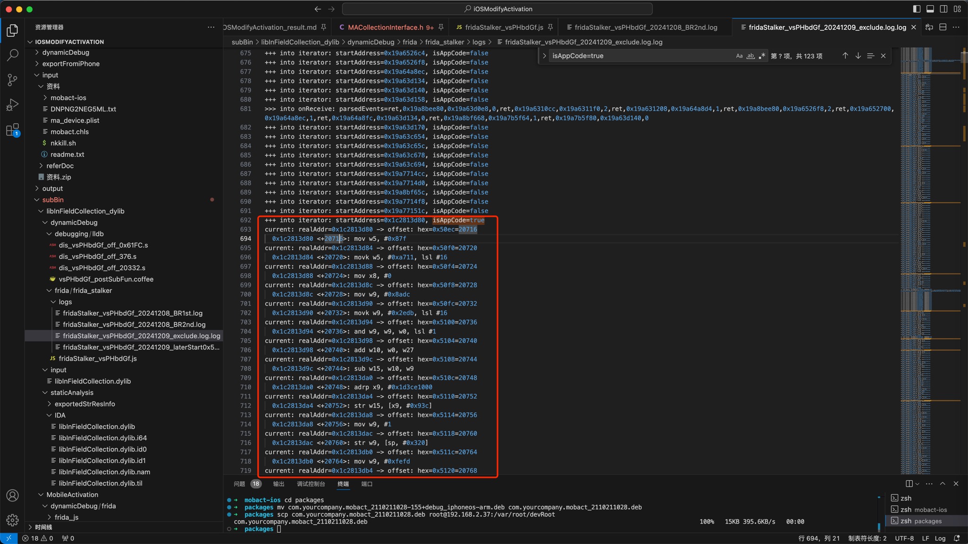The image size is (968, 544).
Task: Click the command center search box
Action: click(x=497, y=9)
